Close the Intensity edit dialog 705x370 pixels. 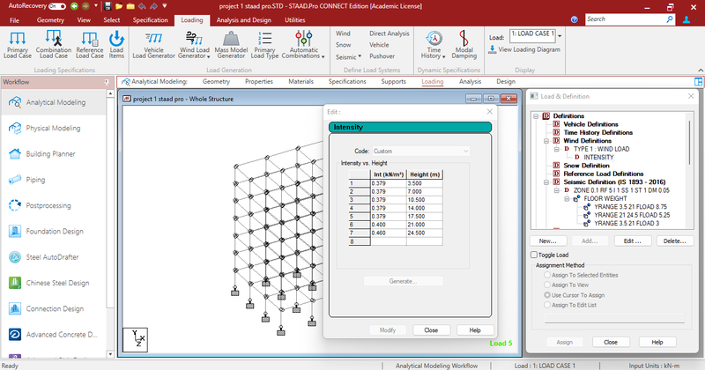click(x=431, y=330)
